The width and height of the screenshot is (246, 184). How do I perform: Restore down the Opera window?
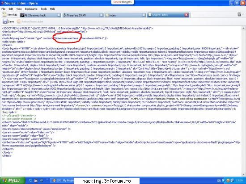[238, 3]
